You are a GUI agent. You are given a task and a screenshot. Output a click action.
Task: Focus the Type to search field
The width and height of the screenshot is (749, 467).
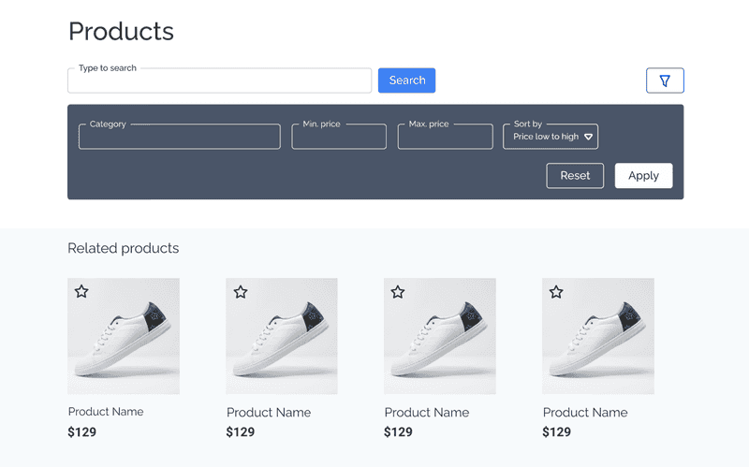pos(219,81)
